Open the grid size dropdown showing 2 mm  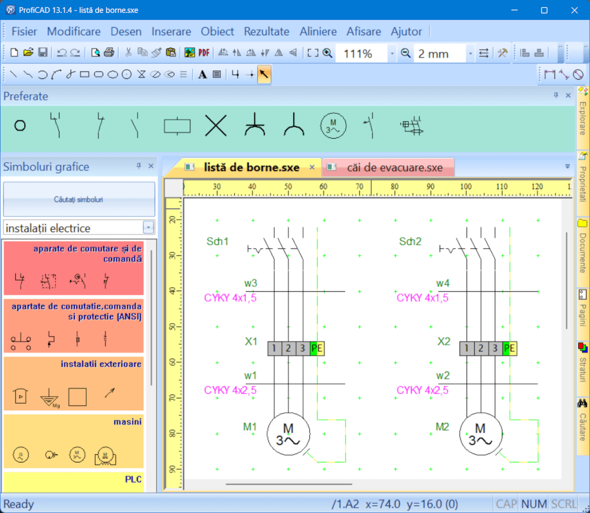pos(470,54)
